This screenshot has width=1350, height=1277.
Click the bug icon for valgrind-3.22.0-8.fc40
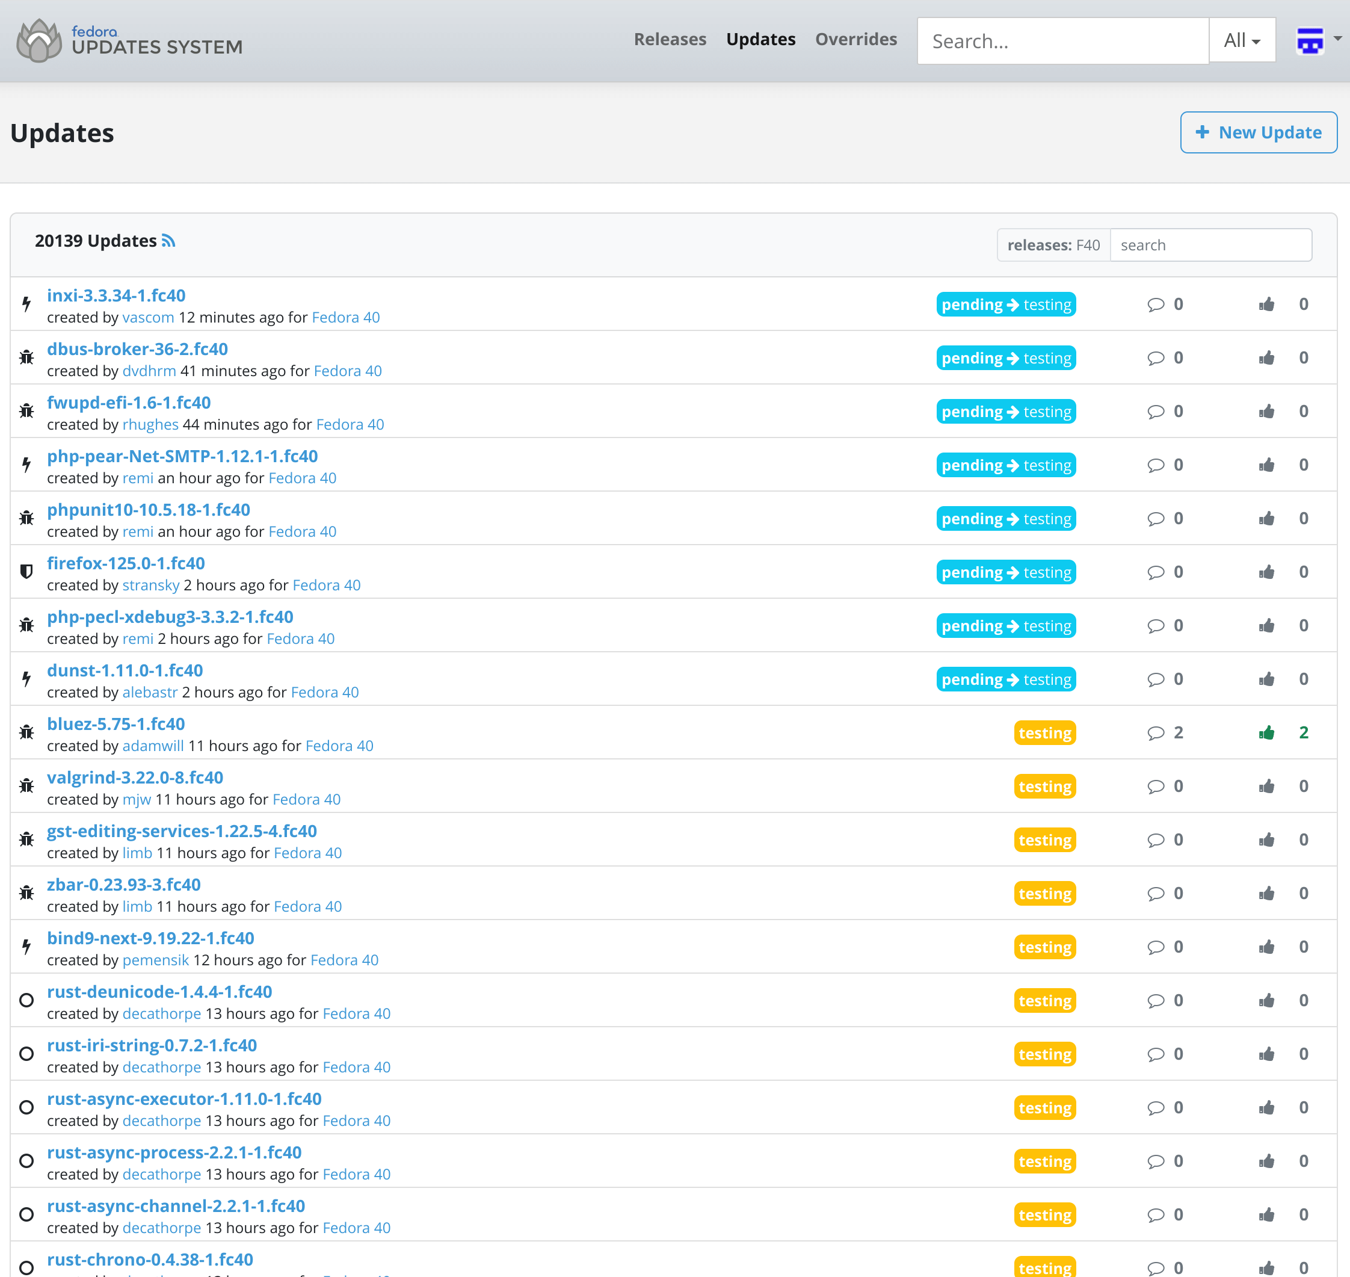tap(26, 785)
